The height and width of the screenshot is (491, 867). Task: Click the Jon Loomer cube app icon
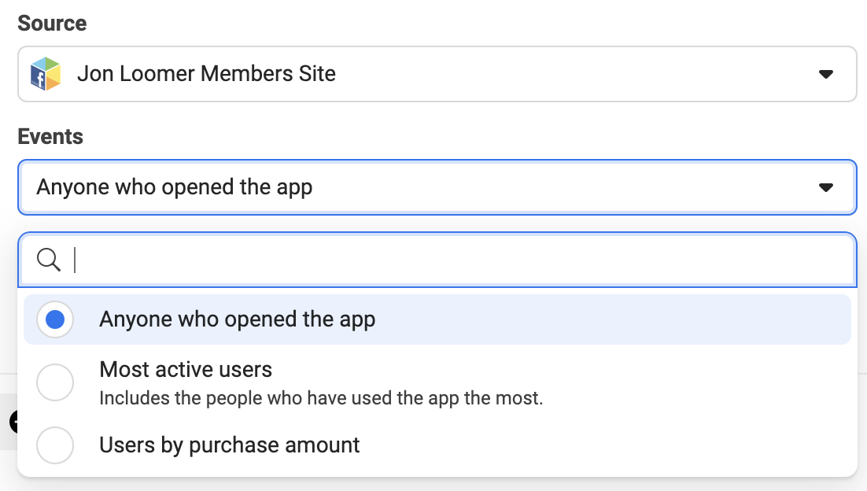coord(46,74)
